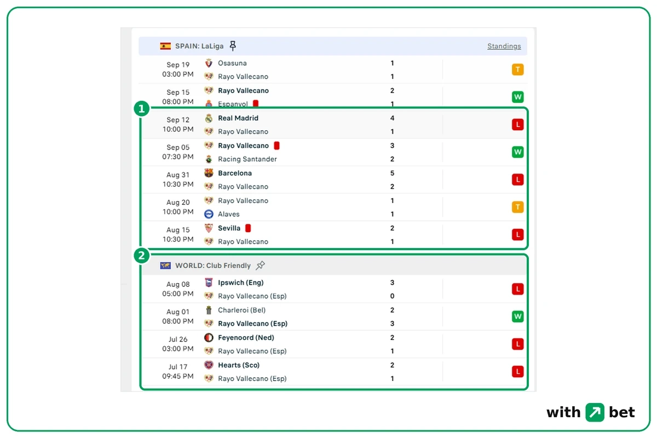This screenshot has height=438, width=657.
Task: Click the Rayo Vallecano name under Osasuna
Action: [243, 77]
